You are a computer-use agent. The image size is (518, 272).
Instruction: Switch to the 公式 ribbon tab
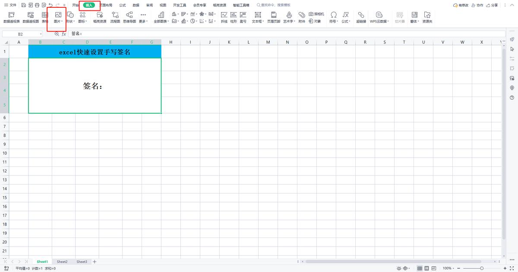coord(123,5)
